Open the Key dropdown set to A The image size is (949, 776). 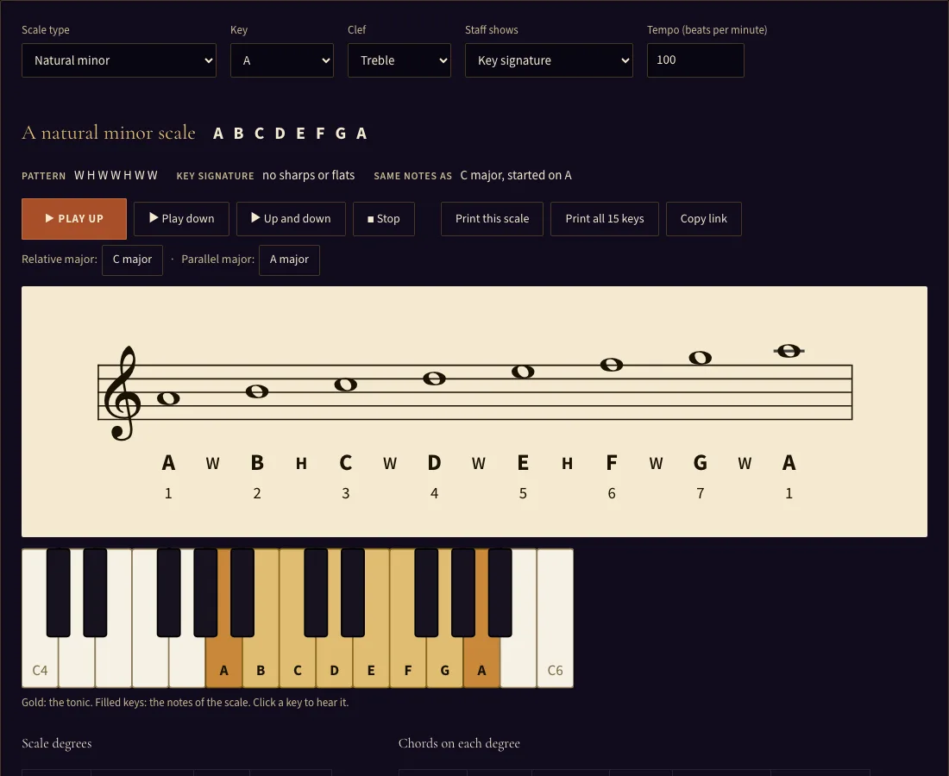tap(282, 60)
